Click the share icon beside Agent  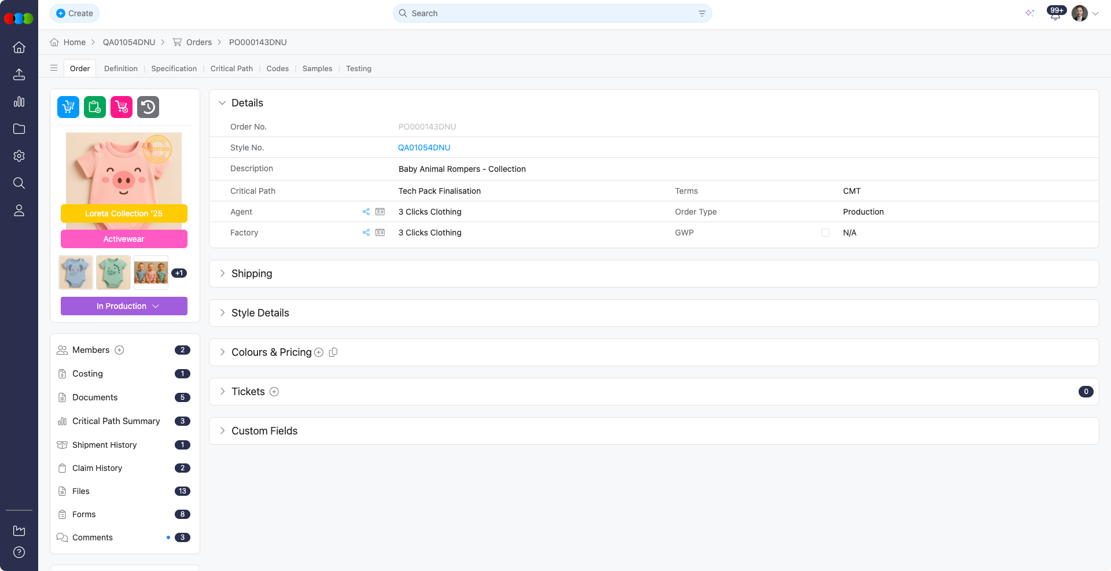[366, 212]
